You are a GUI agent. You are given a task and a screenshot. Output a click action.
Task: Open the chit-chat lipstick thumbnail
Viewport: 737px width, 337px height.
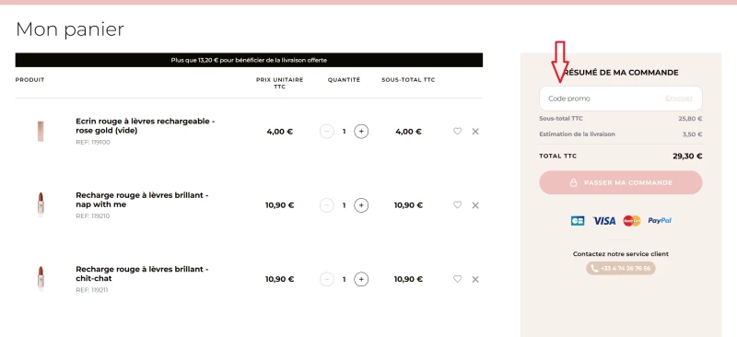pyautogui.click(x=41, y=278)
